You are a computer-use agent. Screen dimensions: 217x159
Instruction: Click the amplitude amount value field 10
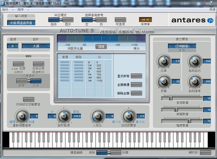[x=207, y=110]
